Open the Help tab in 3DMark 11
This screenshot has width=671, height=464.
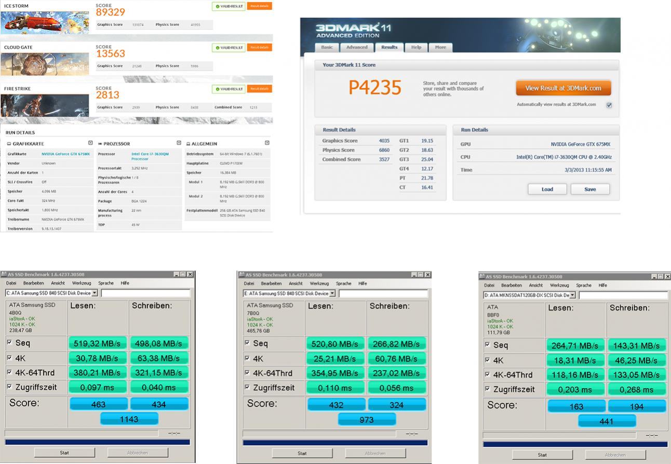click(x=416, y=47)
